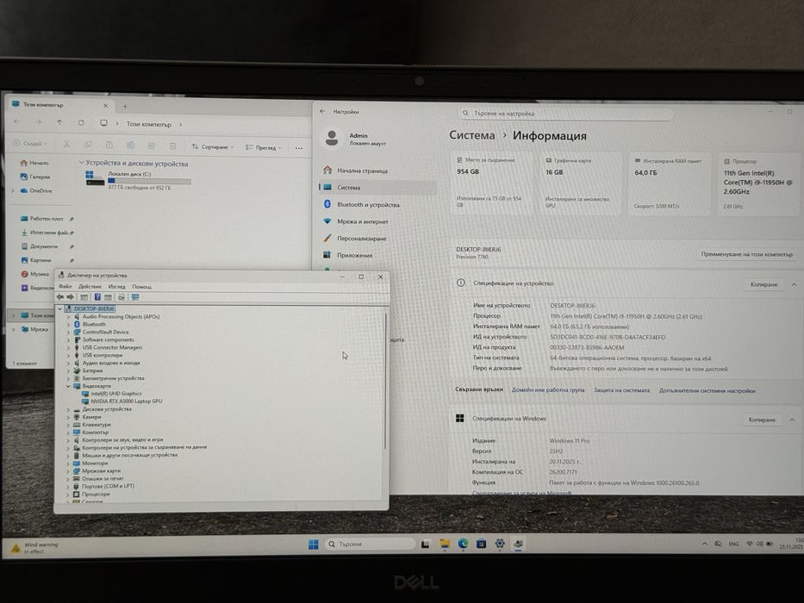Click the update driver toolbar icon in Device Manager
This screenshot has height=603, width=804.
[122, 297]
